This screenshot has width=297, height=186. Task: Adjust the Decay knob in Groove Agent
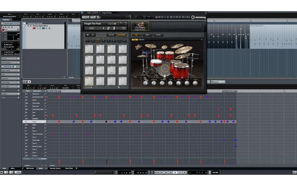(195, 83)
